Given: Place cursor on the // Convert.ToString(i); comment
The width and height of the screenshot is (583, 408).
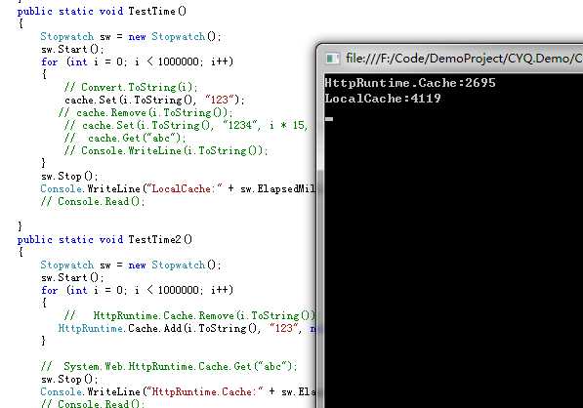Looking at the screenshot, I should (x=131, y=87).
